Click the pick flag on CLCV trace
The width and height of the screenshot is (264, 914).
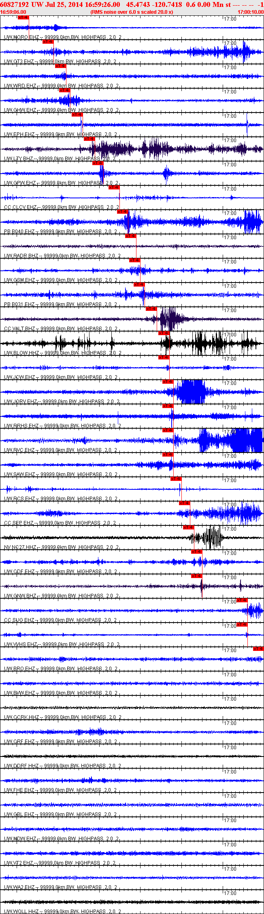(114, 187)
